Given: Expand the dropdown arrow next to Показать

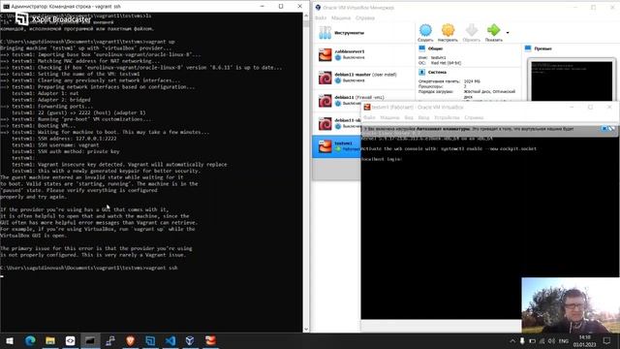Looking at the screenshot, I should (x=508, y=33).
